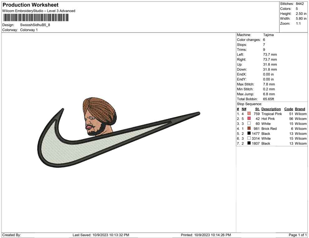The image size is (309, 238).
Task: Click the 'Down:' label
Action: click(242, 69)
